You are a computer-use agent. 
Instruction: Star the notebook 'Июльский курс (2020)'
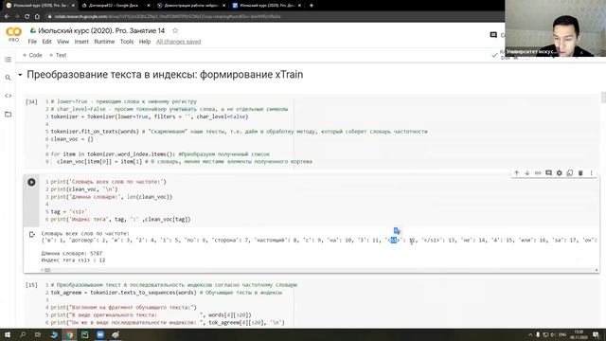click(175, 30)
